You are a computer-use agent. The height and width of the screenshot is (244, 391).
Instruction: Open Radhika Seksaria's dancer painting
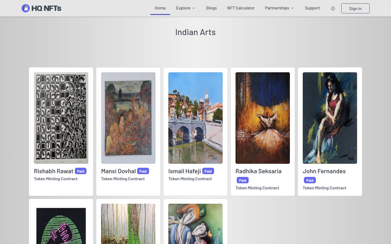[263, 118]
